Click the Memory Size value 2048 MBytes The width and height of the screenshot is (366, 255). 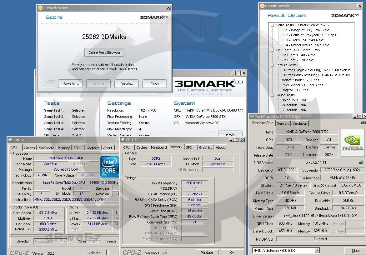(x=155, y=164)
